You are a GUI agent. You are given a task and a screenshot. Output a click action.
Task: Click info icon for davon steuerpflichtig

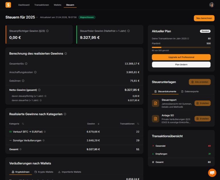click(x=46, y=96)
